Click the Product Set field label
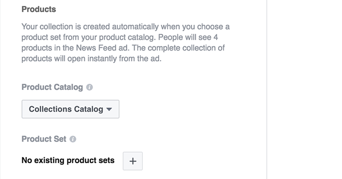The image size is (342, 179). [44, 139]
